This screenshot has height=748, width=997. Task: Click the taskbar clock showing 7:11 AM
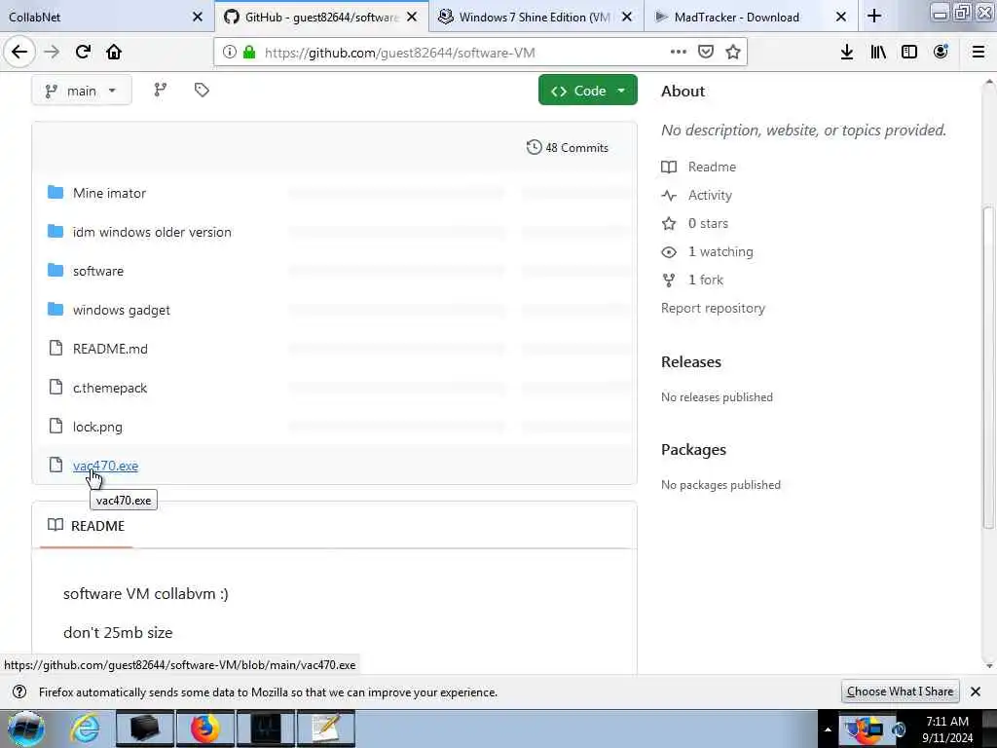pyautogui.click(x=947, y=729)
